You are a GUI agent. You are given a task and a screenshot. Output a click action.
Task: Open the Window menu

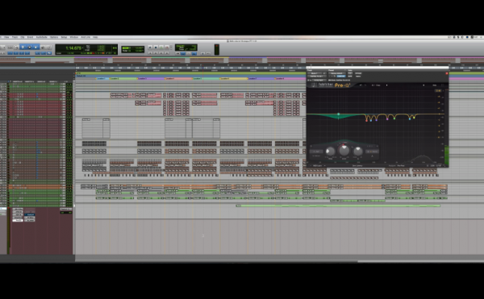(x=74, y=37)
